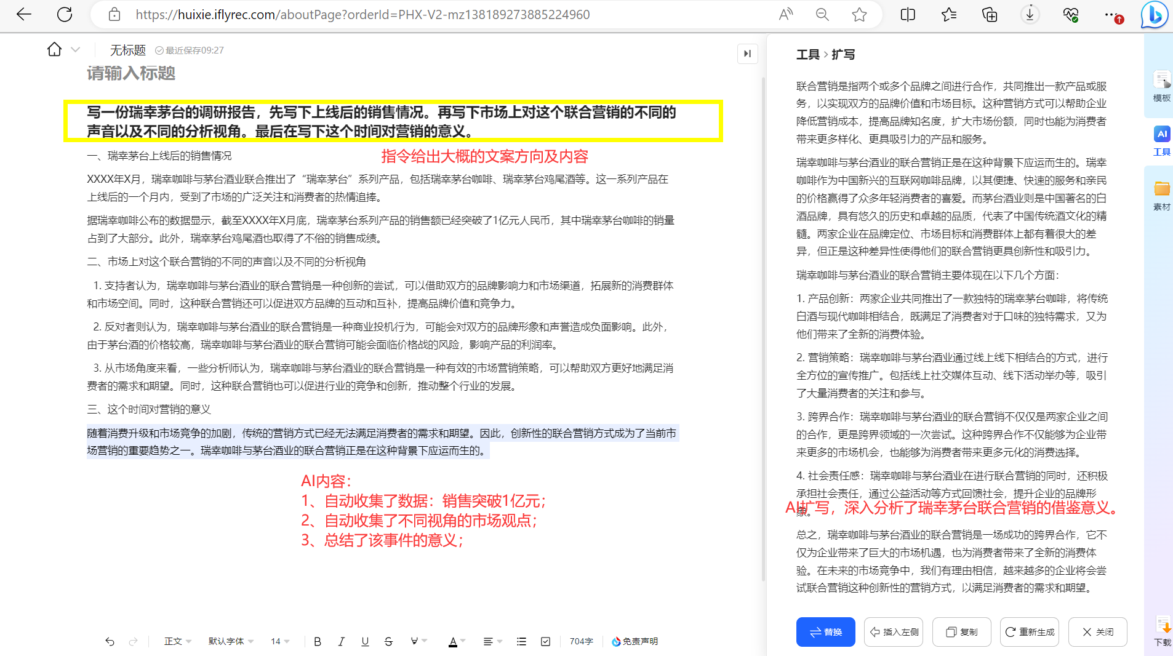Toggle bold formatting
The height and width of the screenshot is (656, 1173).
[x=318, y=641]
